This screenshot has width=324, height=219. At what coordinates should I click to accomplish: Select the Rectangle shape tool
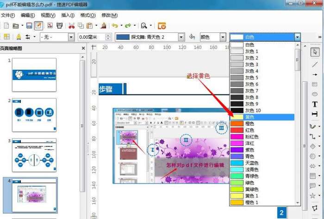314,84
